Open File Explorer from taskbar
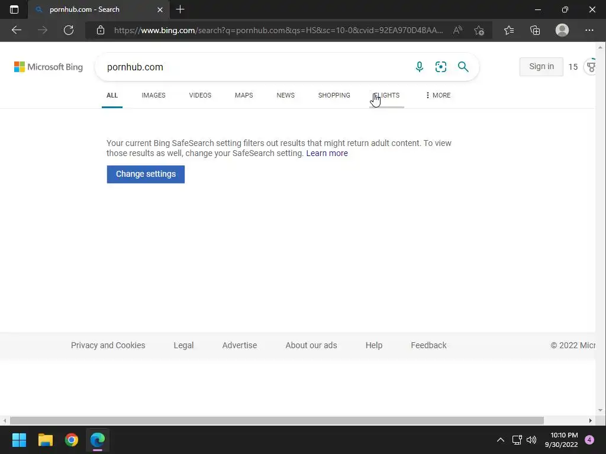 [45, 440]
